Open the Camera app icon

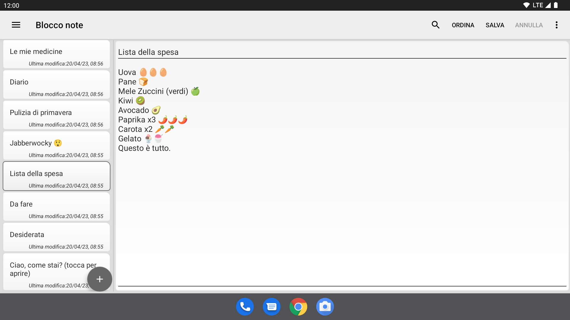tap(325, 307)
